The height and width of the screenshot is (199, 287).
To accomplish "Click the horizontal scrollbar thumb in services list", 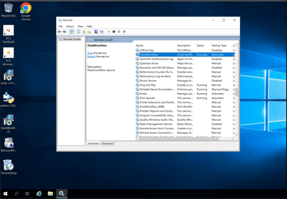I will pyautogui.click(x=179, y=139).
